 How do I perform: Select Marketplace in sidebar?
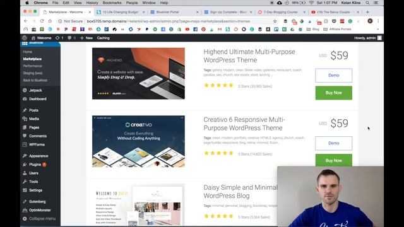click(32, 59)
